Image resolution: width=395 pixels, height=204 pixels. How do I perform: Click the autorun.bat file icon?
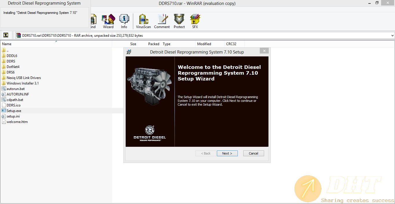click(x=4, y=89)
